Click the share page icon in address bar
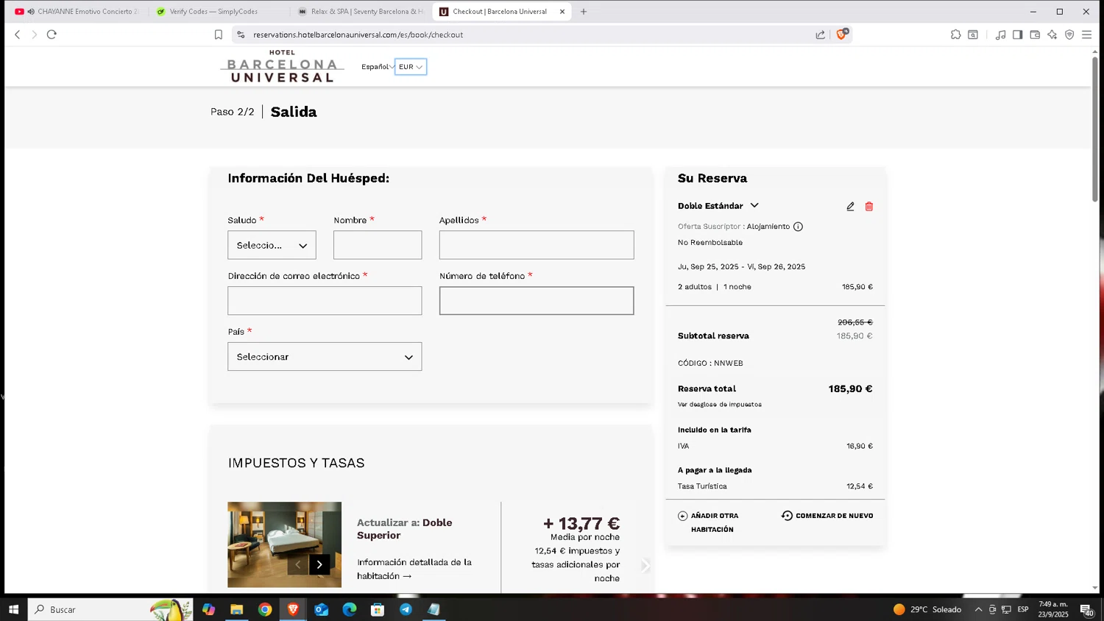The image size is (1104, 621). (821, 35)
